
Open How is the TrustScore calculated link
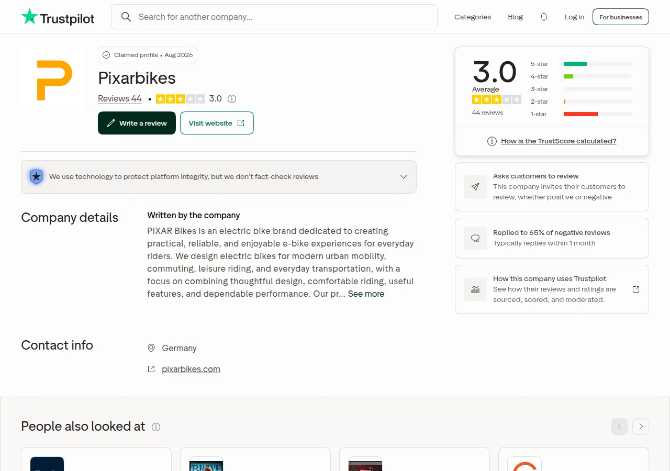(x=559, y=141)
